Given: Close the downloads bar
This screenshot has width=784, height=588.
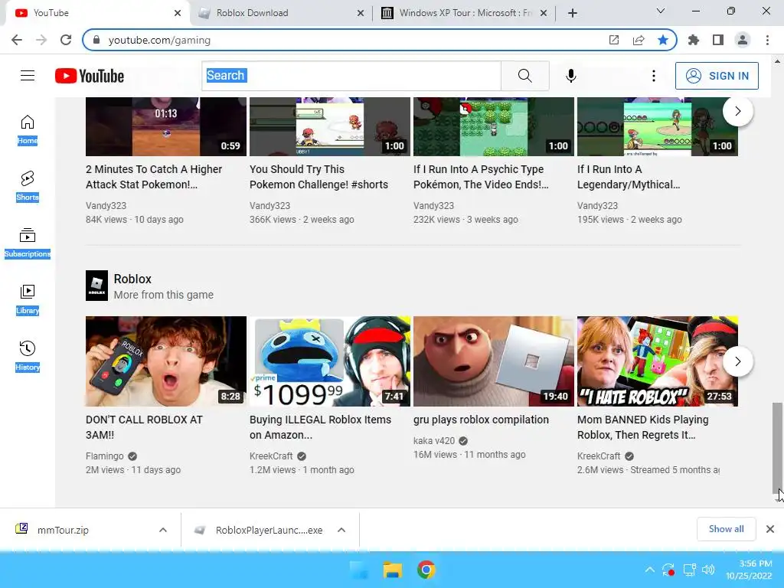Looking at the screenshot, I should (x=770, y=529).
